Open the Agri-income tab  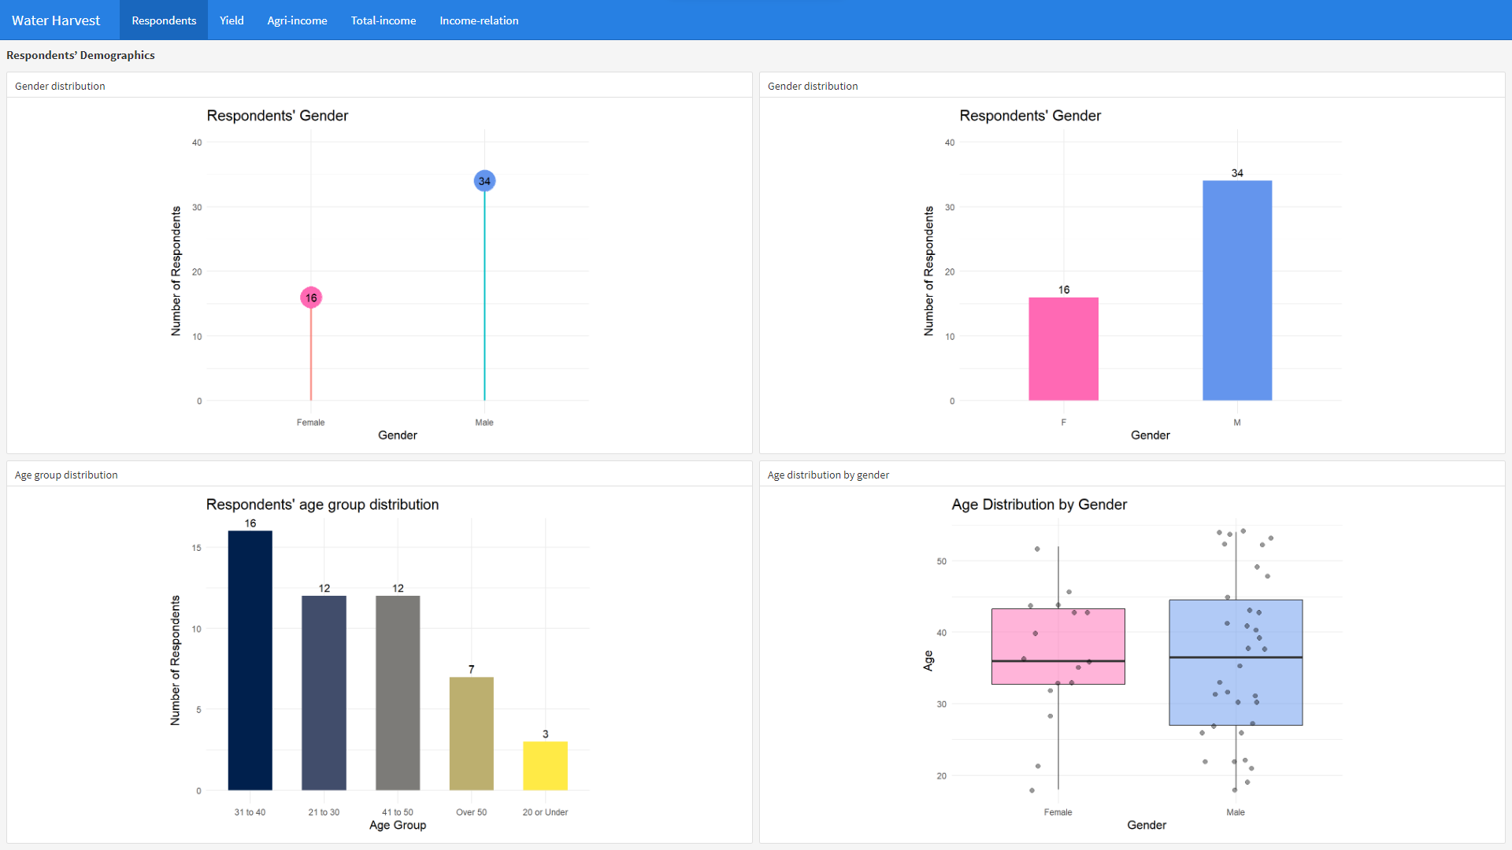297,20
